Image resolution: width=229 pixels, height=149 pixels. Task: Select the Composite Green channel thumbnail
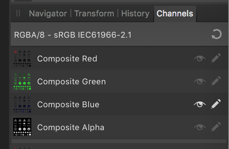pos(22,81)
